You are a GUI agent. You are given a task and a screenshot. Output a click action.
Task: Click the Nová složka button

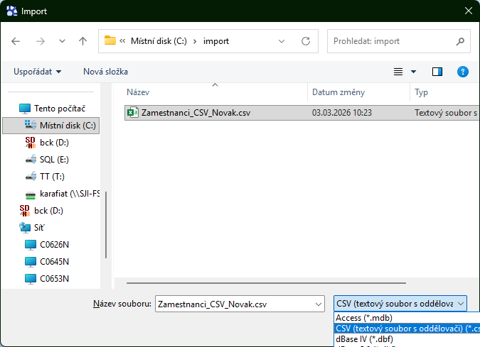pyautogui.click(x=105, y=72)
